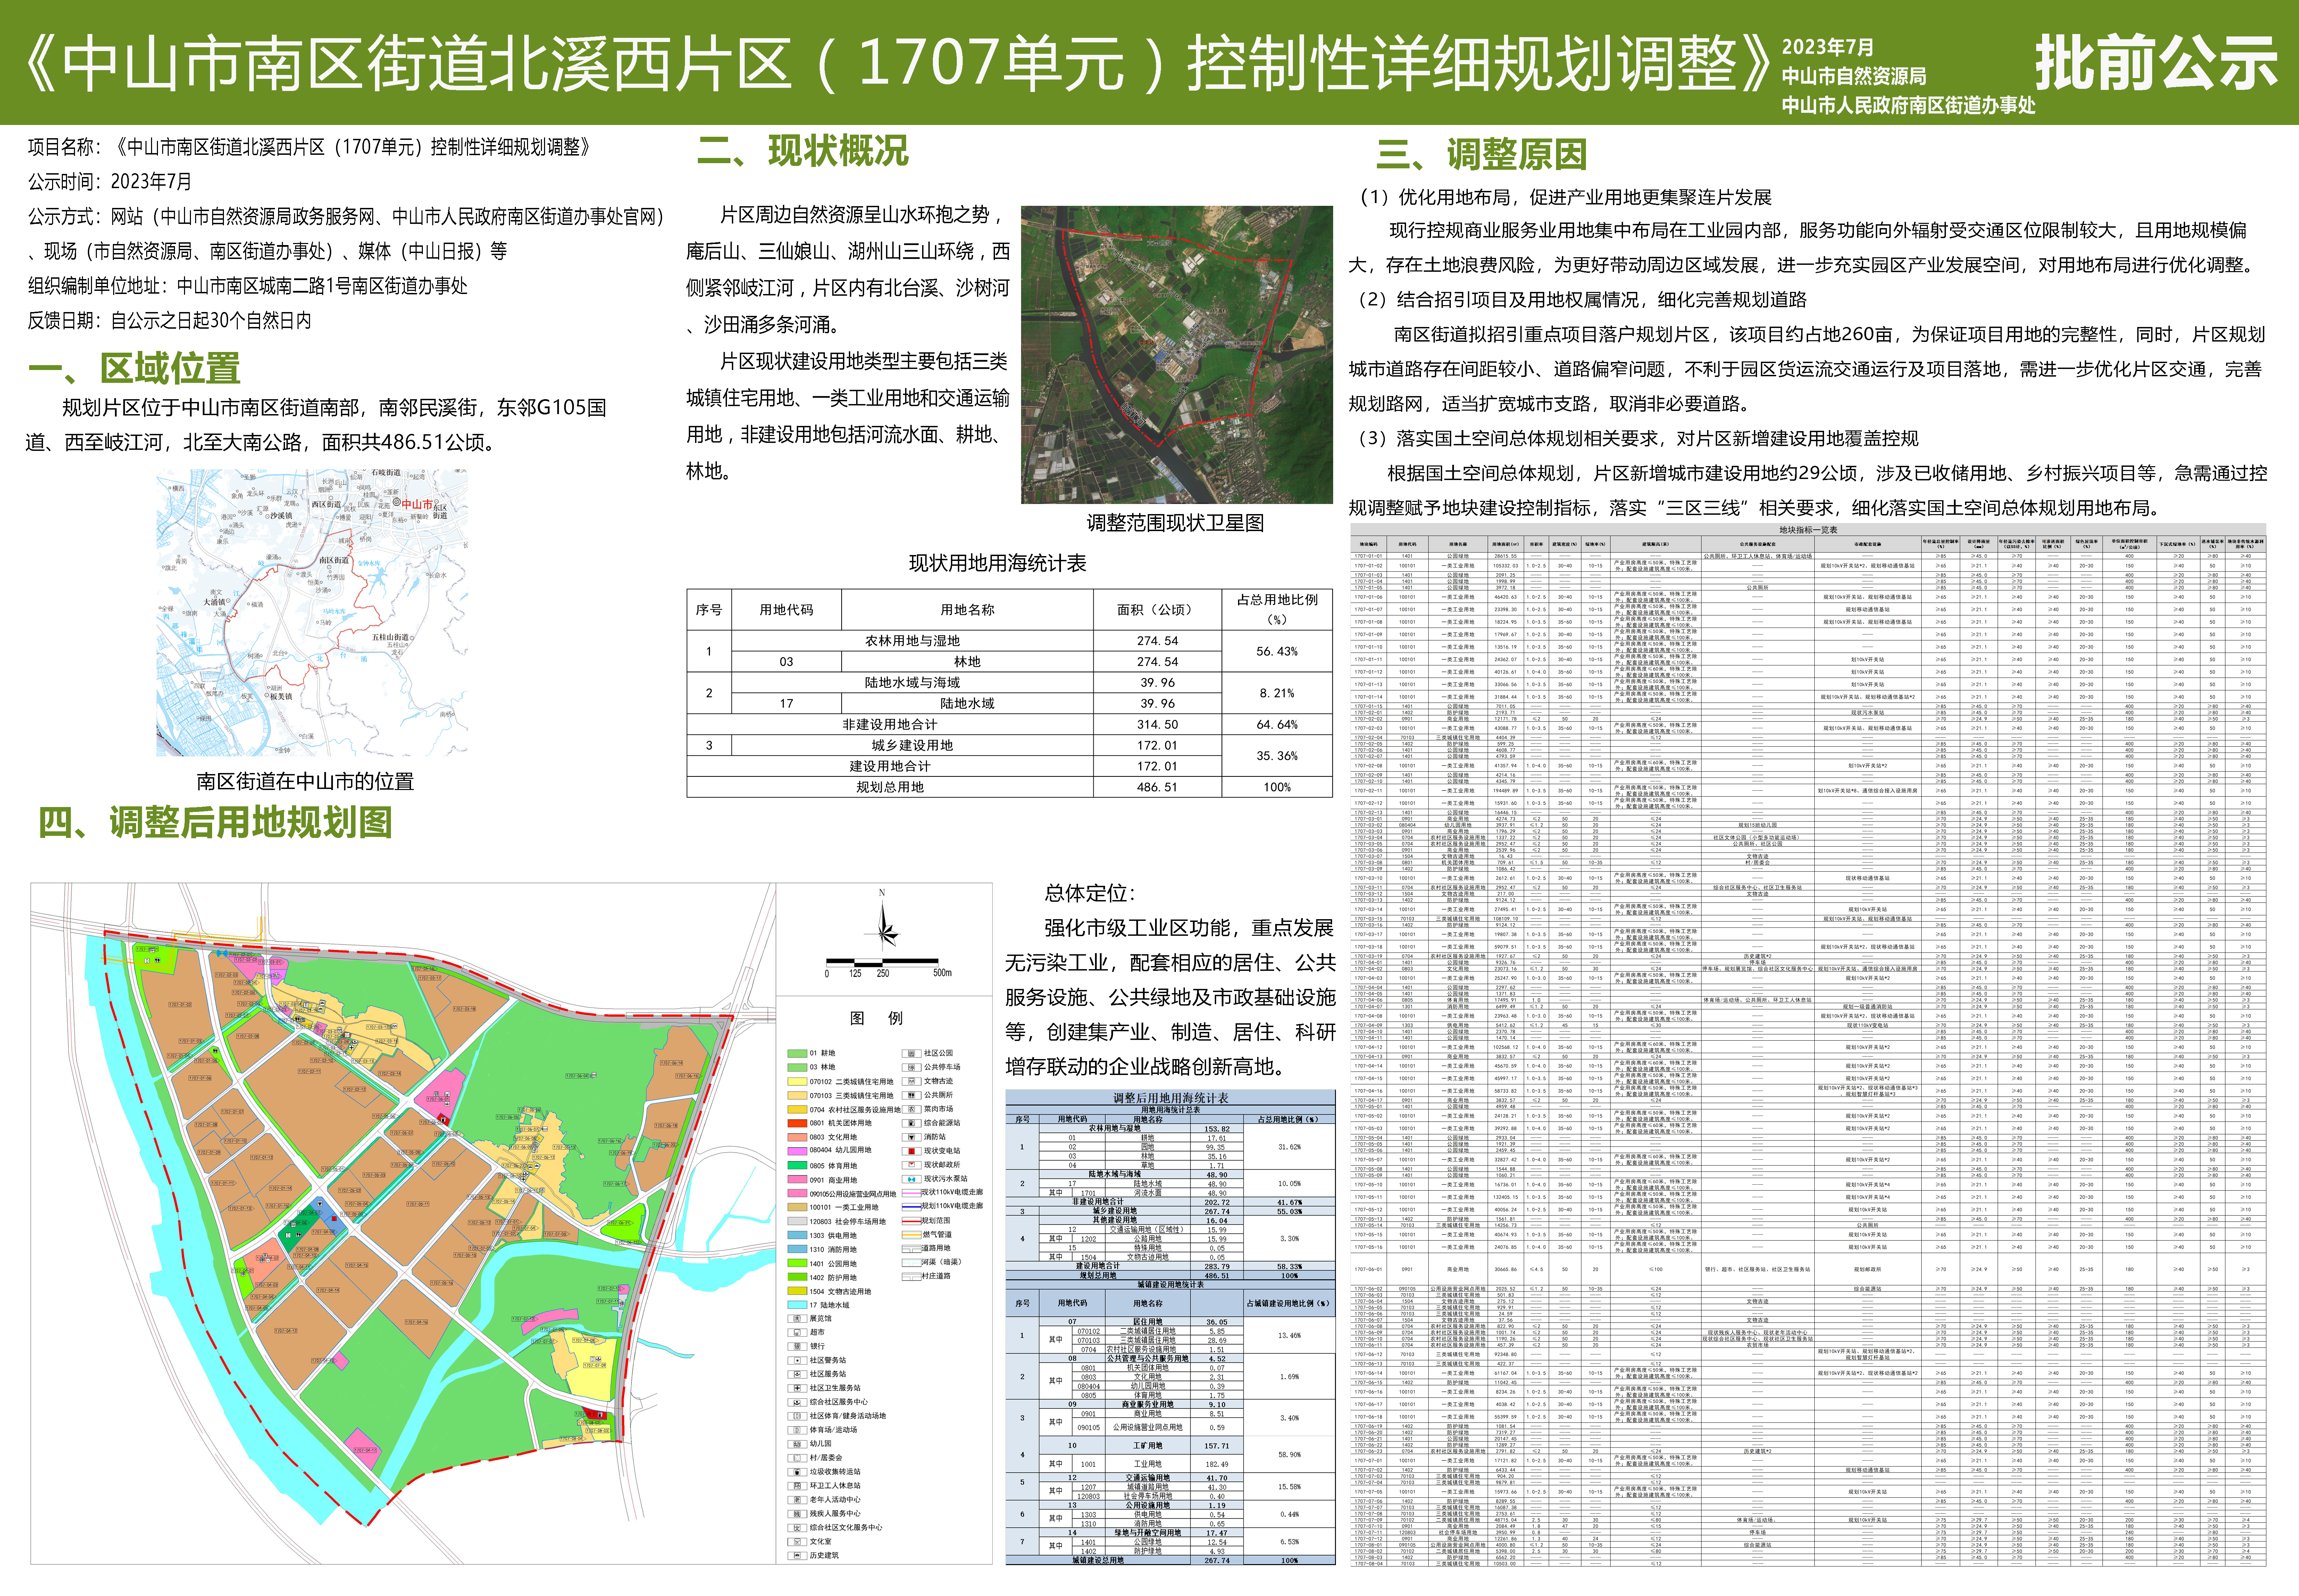This screenshot has width=2299, height=1596.
Task: Click the 314.50 非建设用地合计 cell
Action: coord(1158,724)
